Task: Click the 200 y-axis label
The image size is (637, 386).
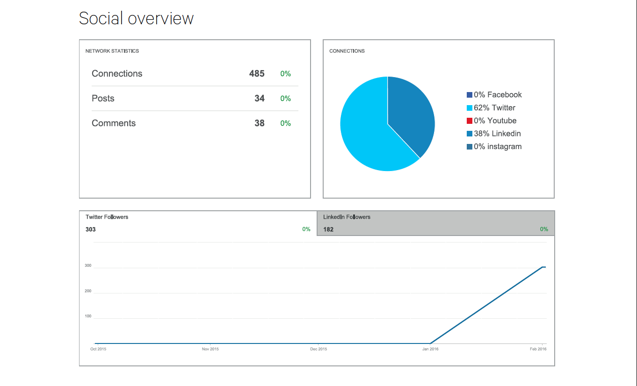Action: pos(88,291)
